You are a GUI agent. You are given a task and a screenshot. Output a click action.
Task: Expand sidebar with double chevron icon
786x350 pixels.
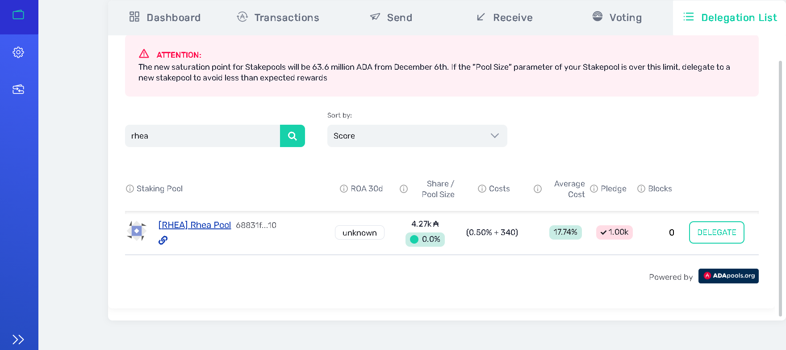click(18, 339)
